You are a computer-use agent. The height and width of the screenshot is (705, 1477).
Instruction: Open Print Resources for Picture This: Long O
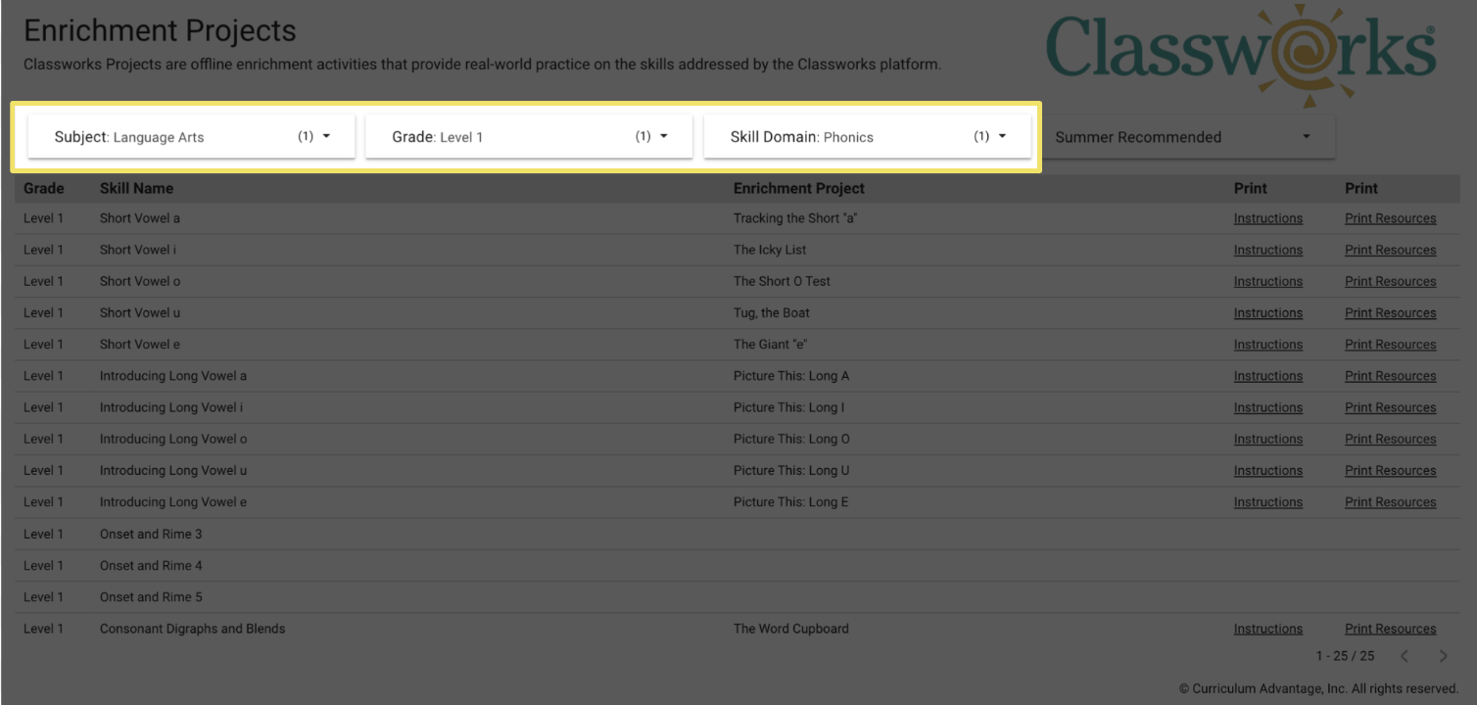point(1390,439)
